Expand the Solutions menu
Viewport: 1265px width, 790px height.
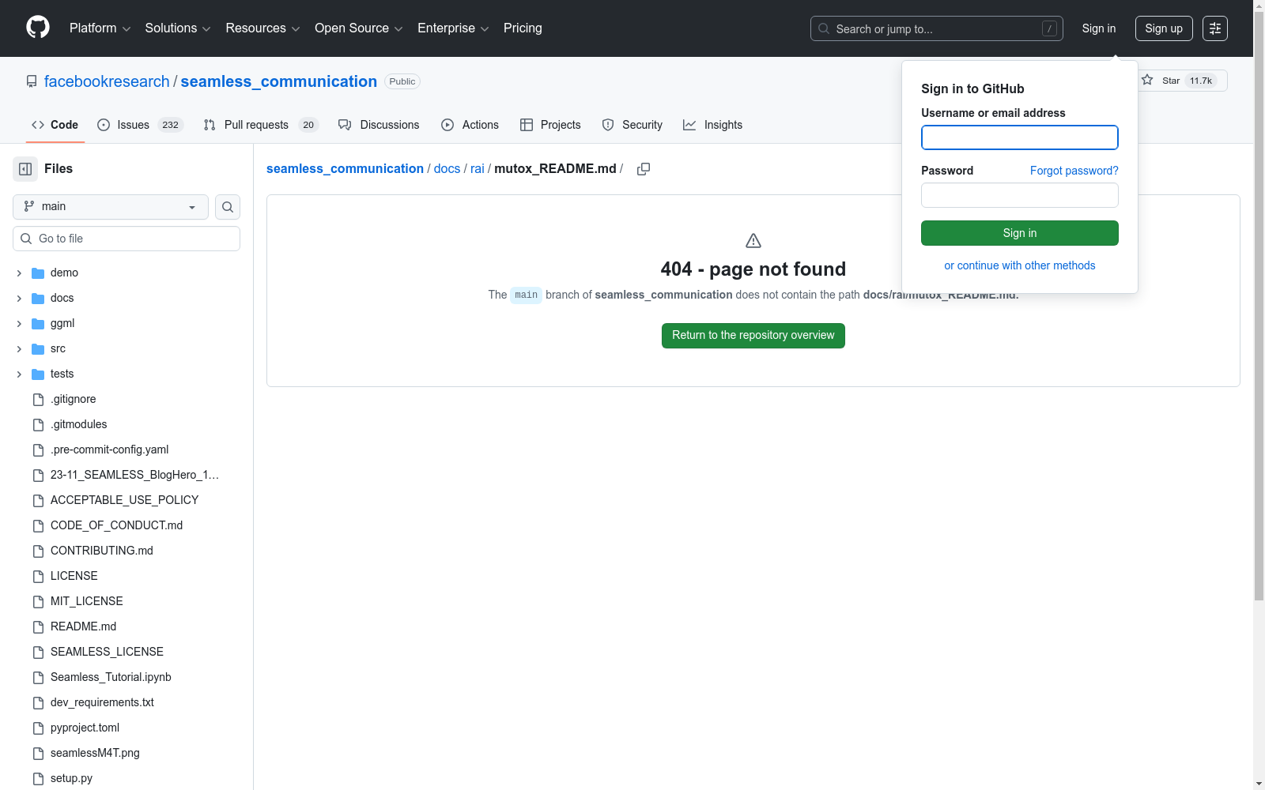(x=178, y=28)
